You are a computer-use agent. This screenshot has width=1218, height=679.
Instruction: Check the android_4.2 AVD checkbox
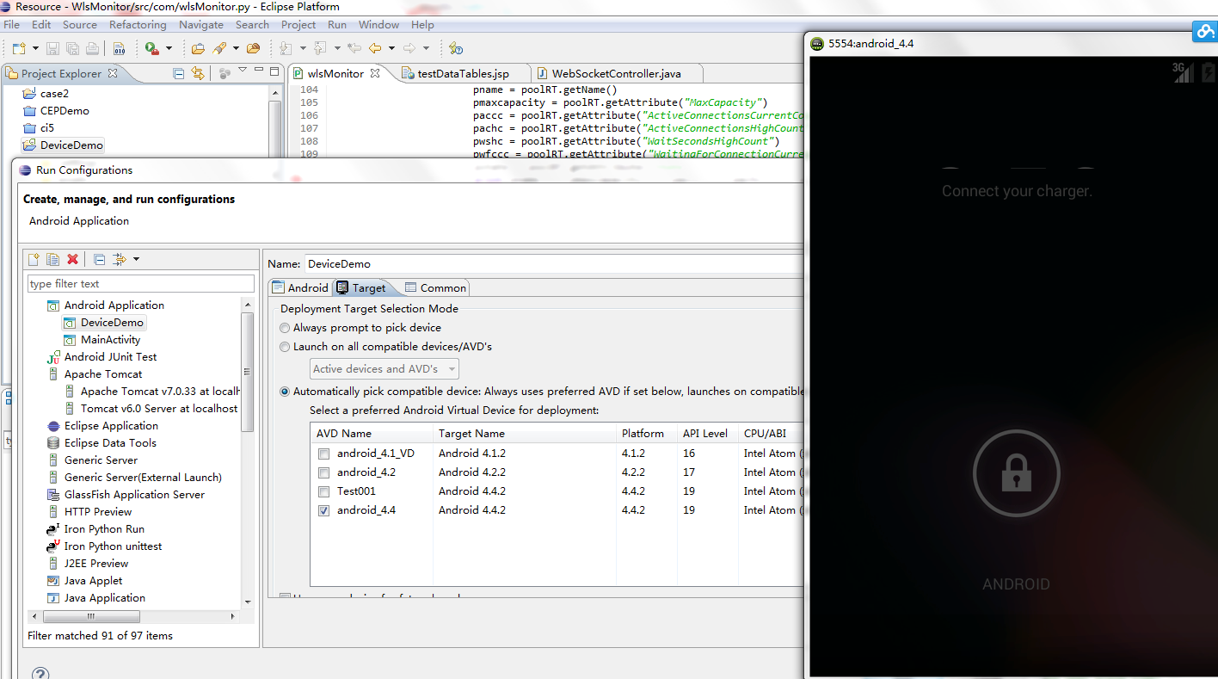[x=323, y=472]
